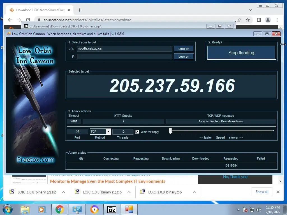
Task: Click the selected target IP 205.237.59.166
Action: pos(172,86)
